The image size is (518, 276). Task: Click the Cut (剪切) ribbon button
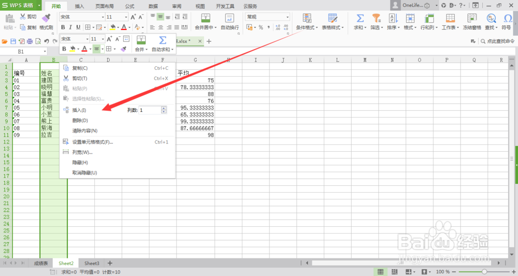click(28, 17)
